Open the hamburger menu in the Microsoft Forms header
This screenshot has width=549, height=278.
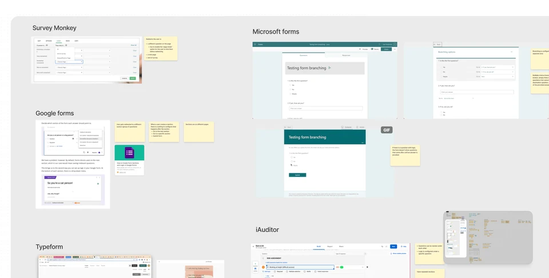point(255,45)
